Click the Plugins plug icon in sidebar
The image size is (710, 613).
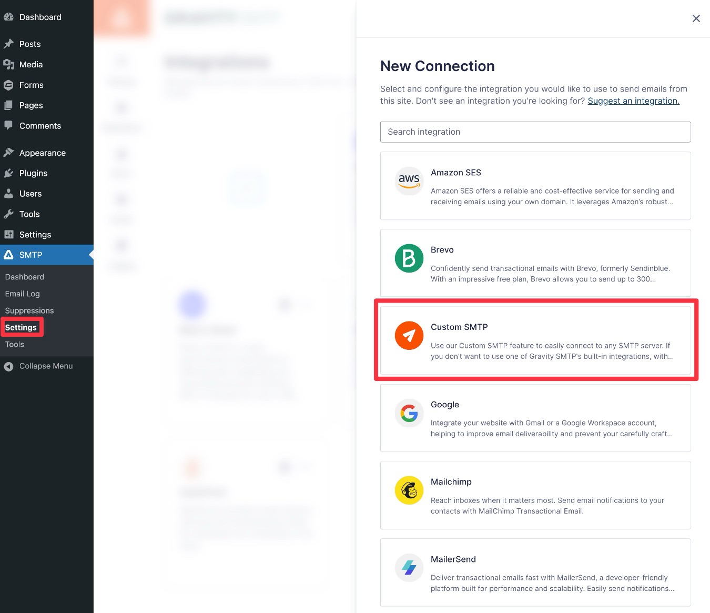[x=8, y=173]
